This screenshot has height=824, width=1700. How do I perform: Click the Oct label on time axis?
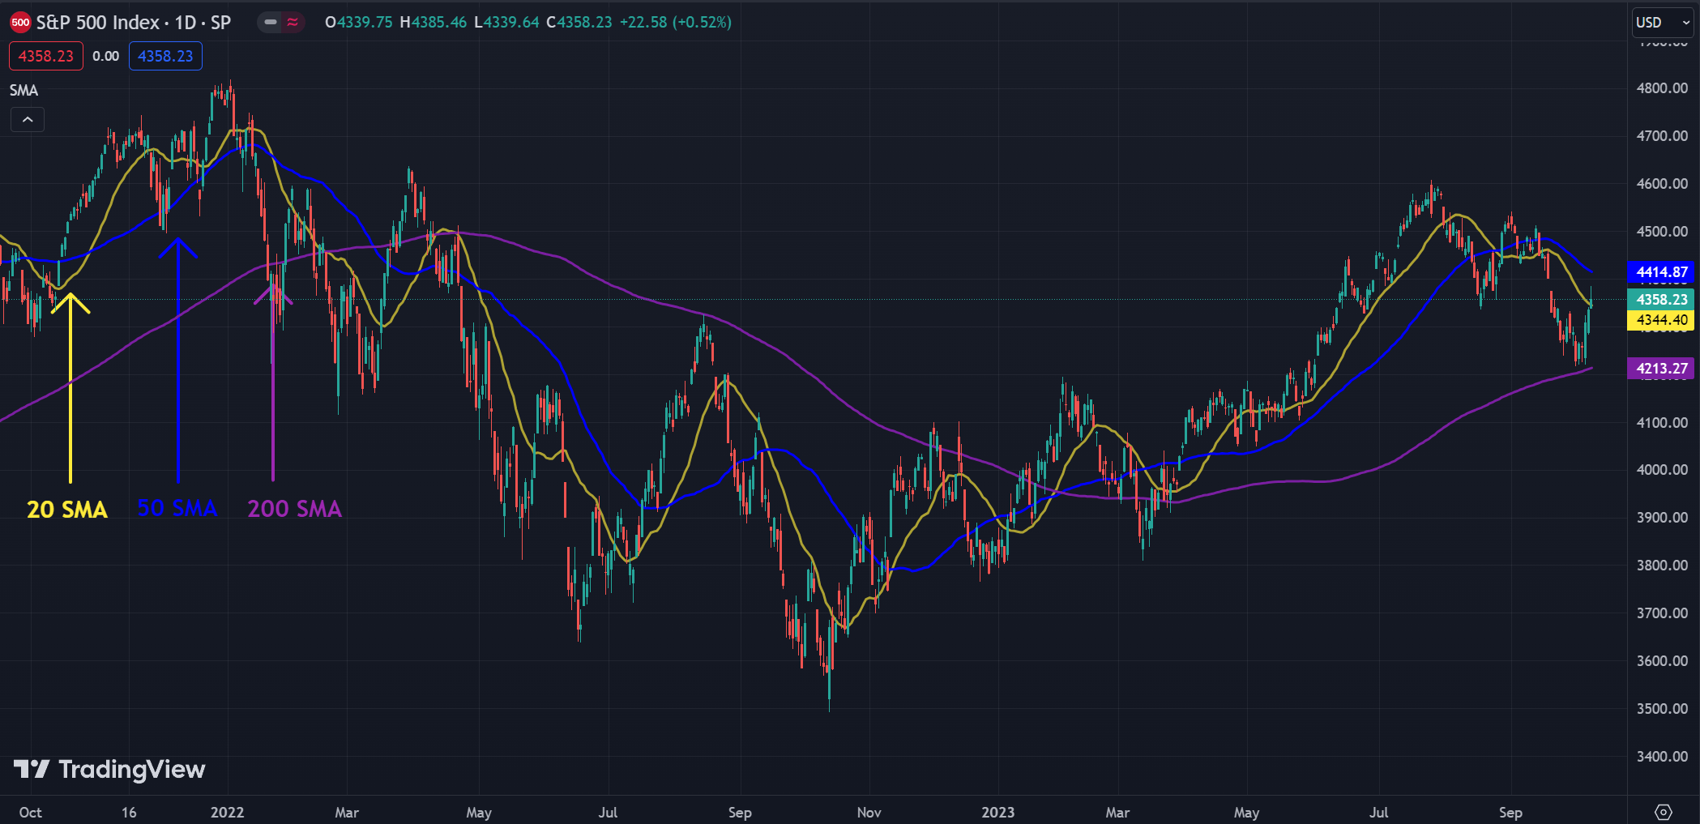coord(30,813)
